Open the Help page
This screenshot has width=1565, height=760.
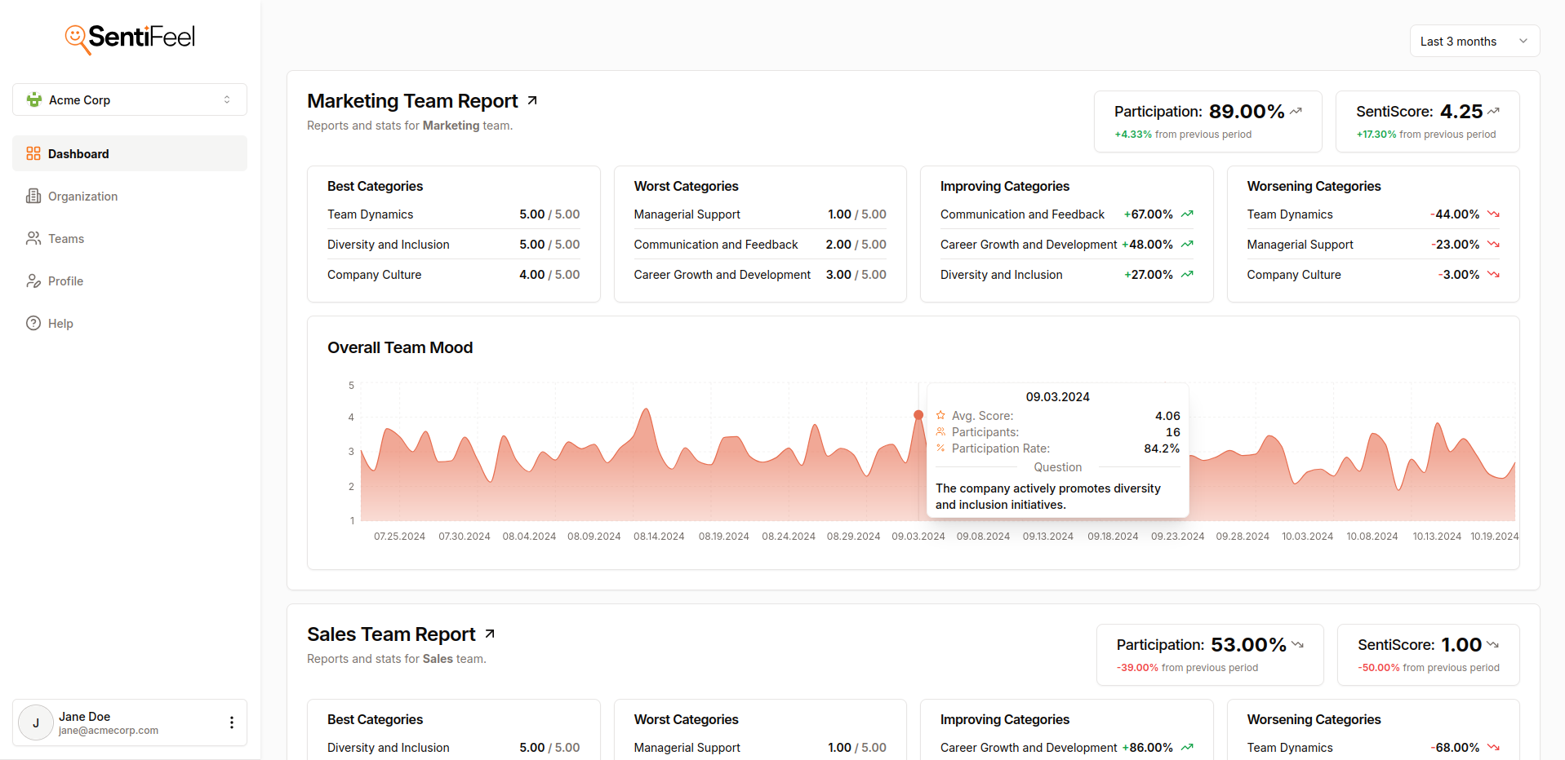[130, 323]
